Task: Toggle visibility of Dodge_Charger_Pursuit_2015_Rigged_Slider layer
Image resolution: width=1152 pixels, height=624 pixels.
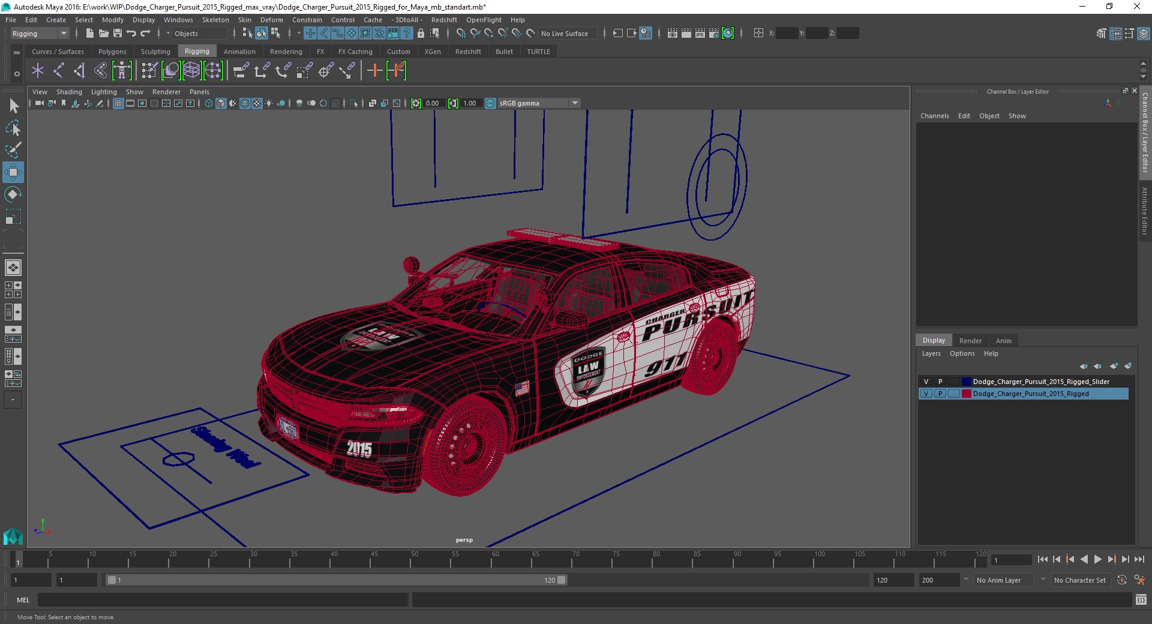Action: point(926,382)
